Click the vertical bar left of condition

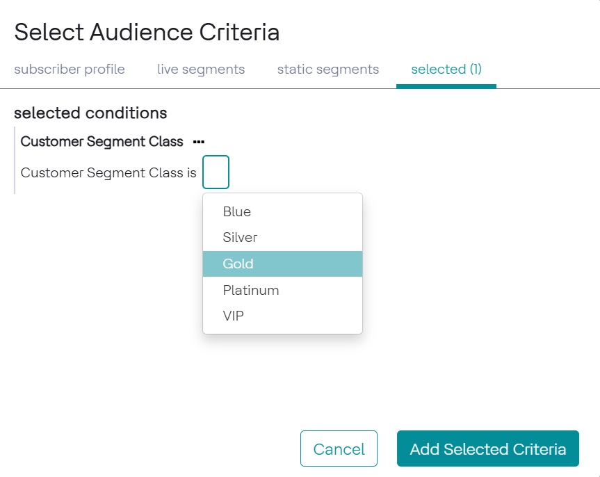click(x=15, y=160)
